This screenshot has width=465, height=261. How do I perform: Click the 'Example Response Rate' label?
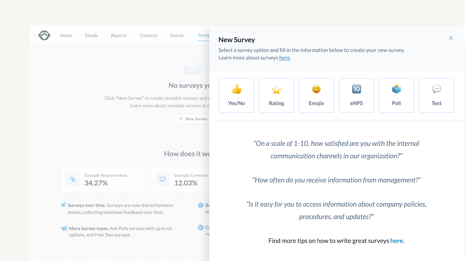(x=106, y=175)
